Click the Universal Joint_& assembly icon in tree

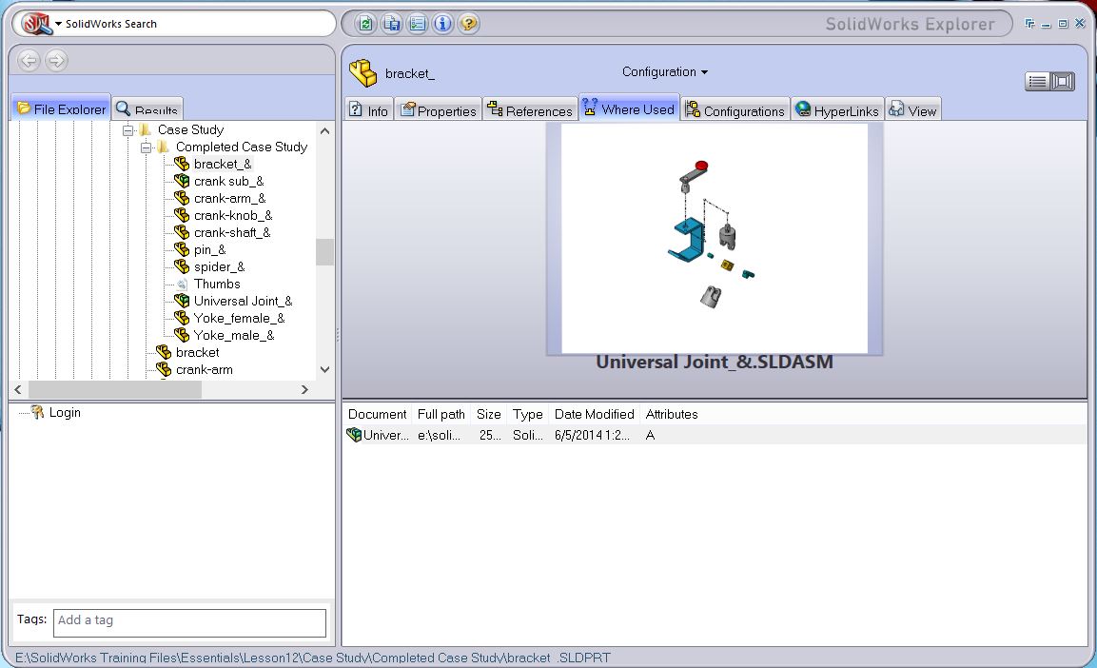click(182, 301)
